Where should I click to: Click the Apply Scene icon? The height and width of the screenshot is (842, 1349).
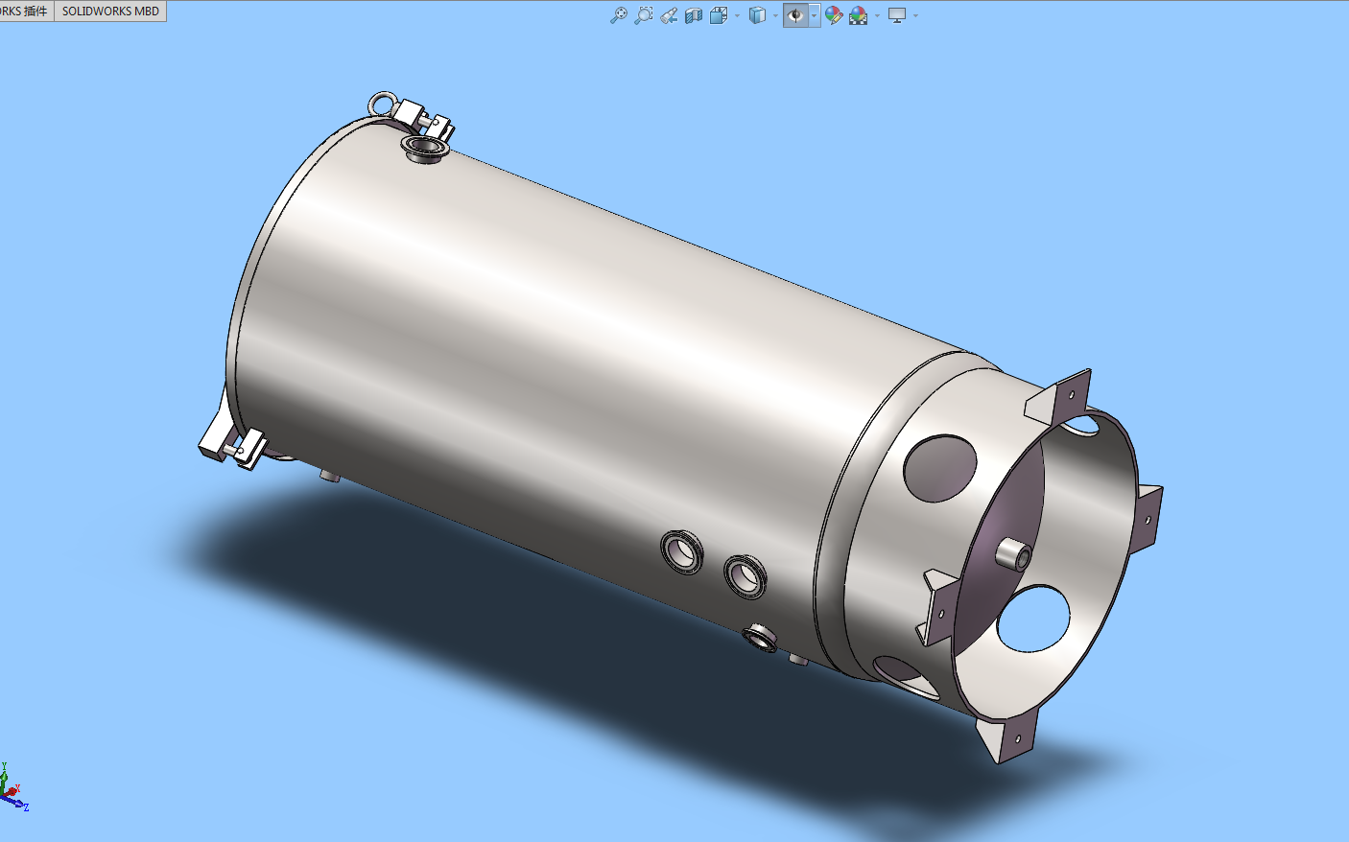click(859, 15)
